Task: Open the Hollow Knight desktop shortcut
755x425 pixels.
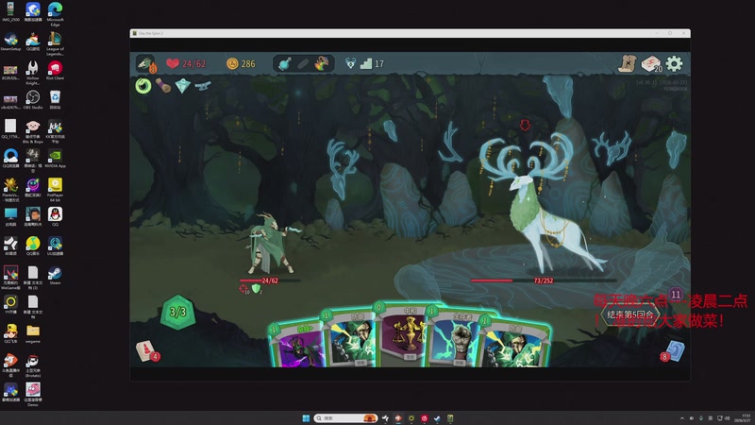Action: [x=33, y=74]
